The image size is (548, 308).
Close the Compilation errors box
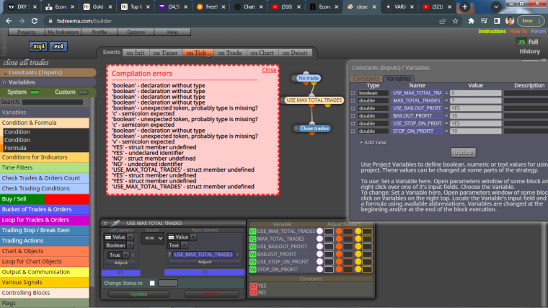[x=269, y=70]
